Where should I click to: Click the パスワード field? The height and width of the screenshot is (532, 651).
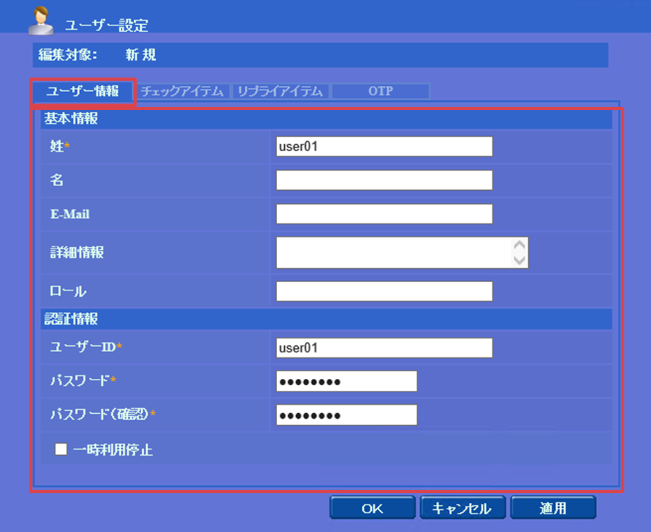346,381
